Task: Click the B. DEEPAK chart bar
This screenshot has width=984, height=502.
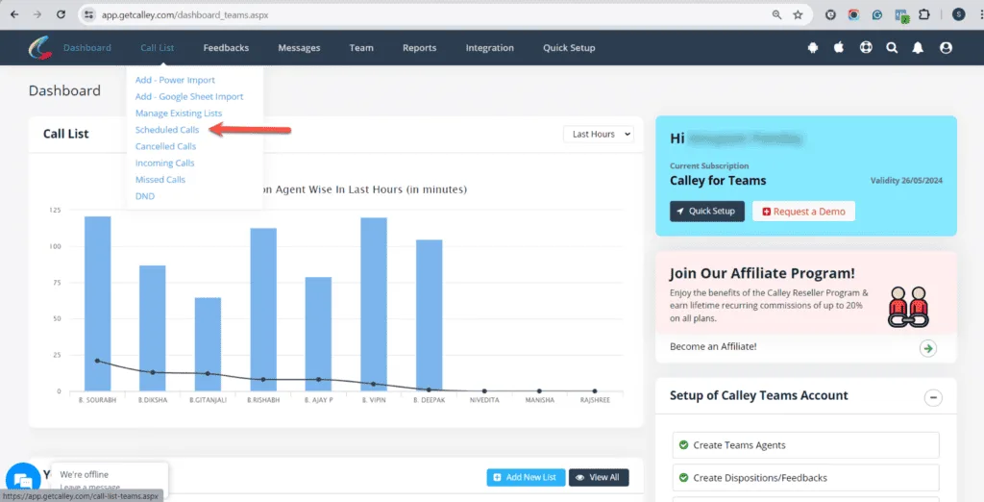Action: pyautogui.click(x=429, y=315)
